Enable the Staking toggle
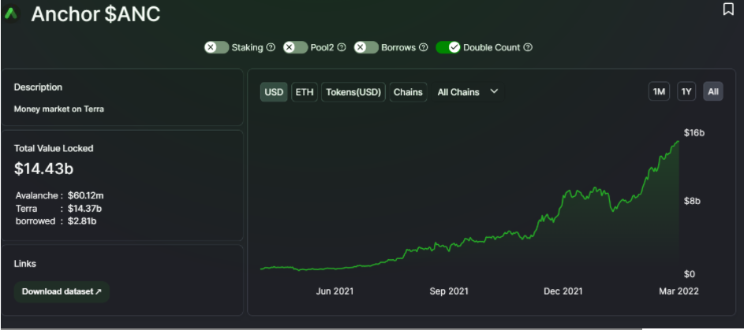Screen dimensions: 744x330 click(217, 47)
